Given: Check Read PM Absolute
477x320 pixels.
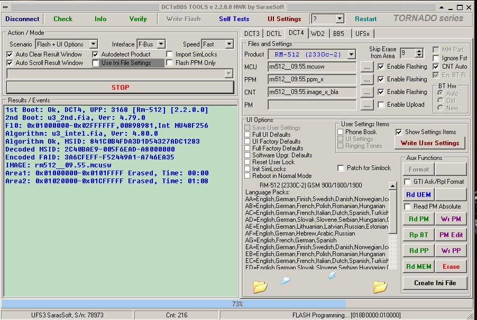Looking at the screenshot, I should pos(407,206).
